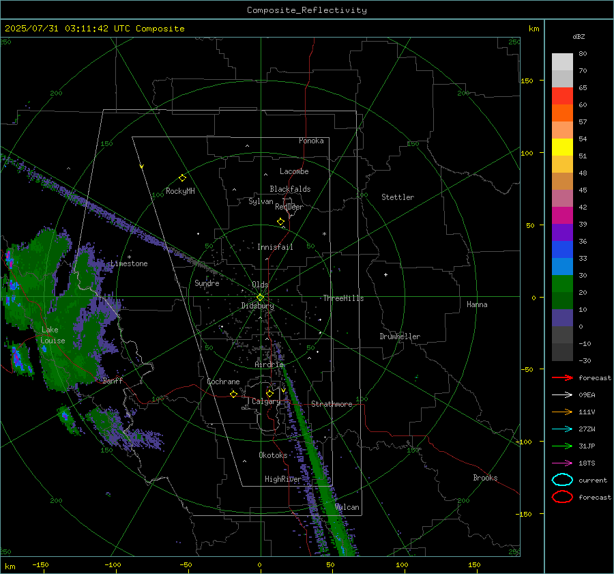Click the green 20 dBZ color swatch

(562, 284)
